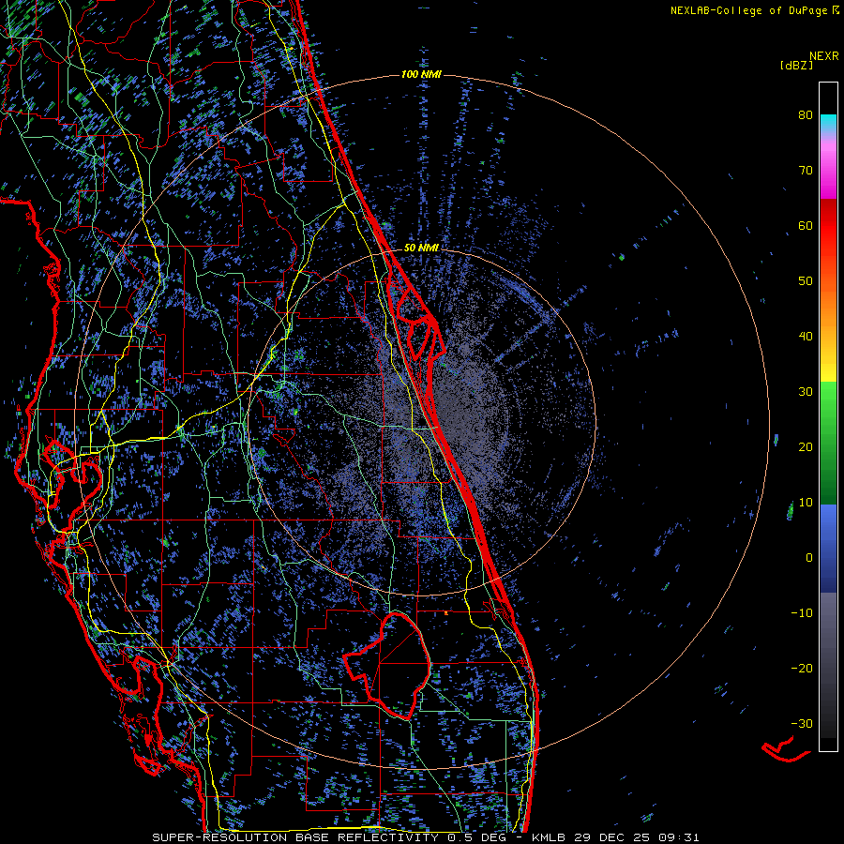Image resolution: width=844 pixels, height=844 pixels.
Task: Select the -30 value on dBZ scale
Action: 802,724
